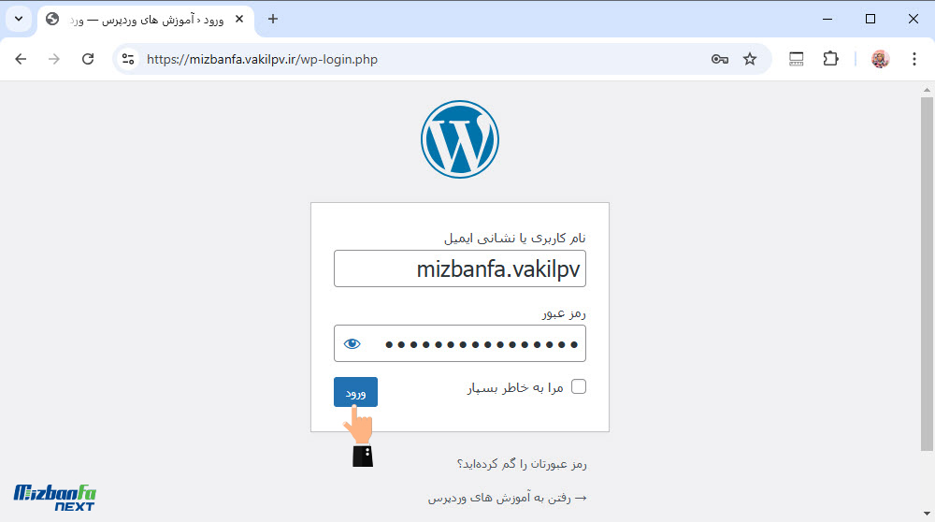Maximize the Chrome window
This screenshot has height=522, width=935.
tap(870, 19)
